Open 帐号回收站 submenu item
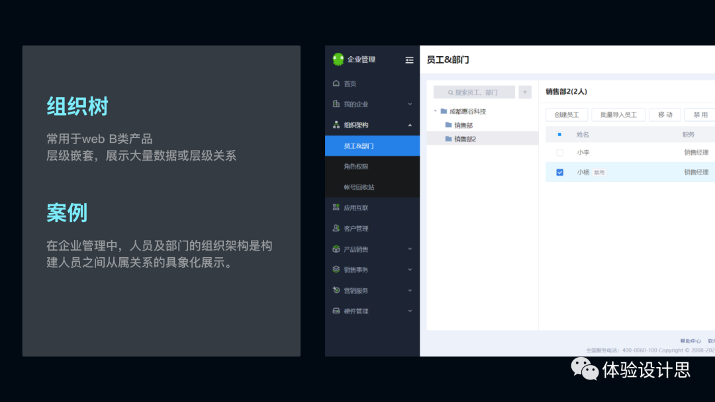 tap(372, 187)
